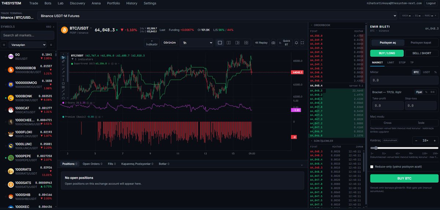
Task: Set quantity unit to USDT
Action: (426, 72)
